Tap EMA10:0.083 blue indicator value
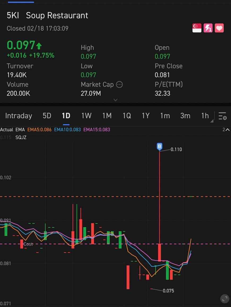This screenshot has height=307, width=231. (x=67, y=130)
